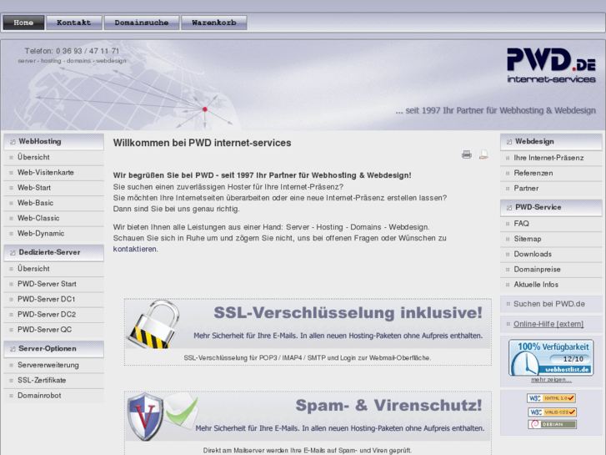Viewport: 606px width, 455px height.
Task: Click the padlock SSL image
Action: click(x=154, y=325)
